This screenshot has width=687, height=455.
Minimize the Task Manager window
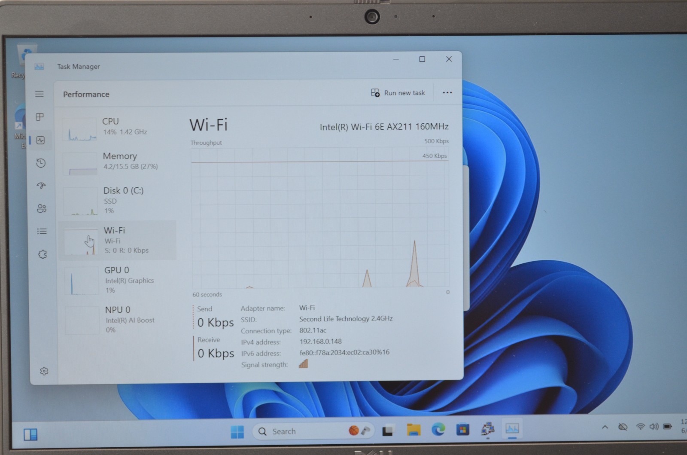[396, 59]
